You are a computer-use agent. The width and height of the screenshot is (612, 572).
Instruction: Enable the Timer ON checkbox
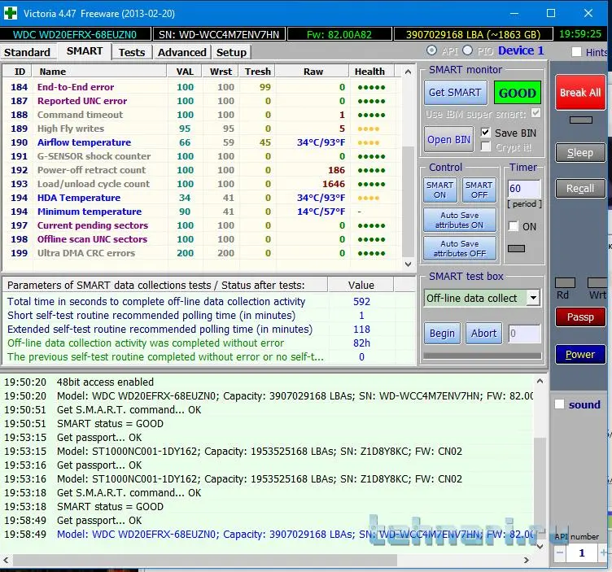[x=513, y=226]
